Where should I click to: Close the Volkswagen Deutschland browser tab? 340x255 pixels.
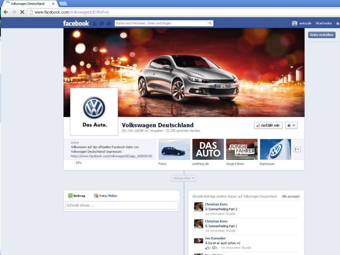[53, 4]
